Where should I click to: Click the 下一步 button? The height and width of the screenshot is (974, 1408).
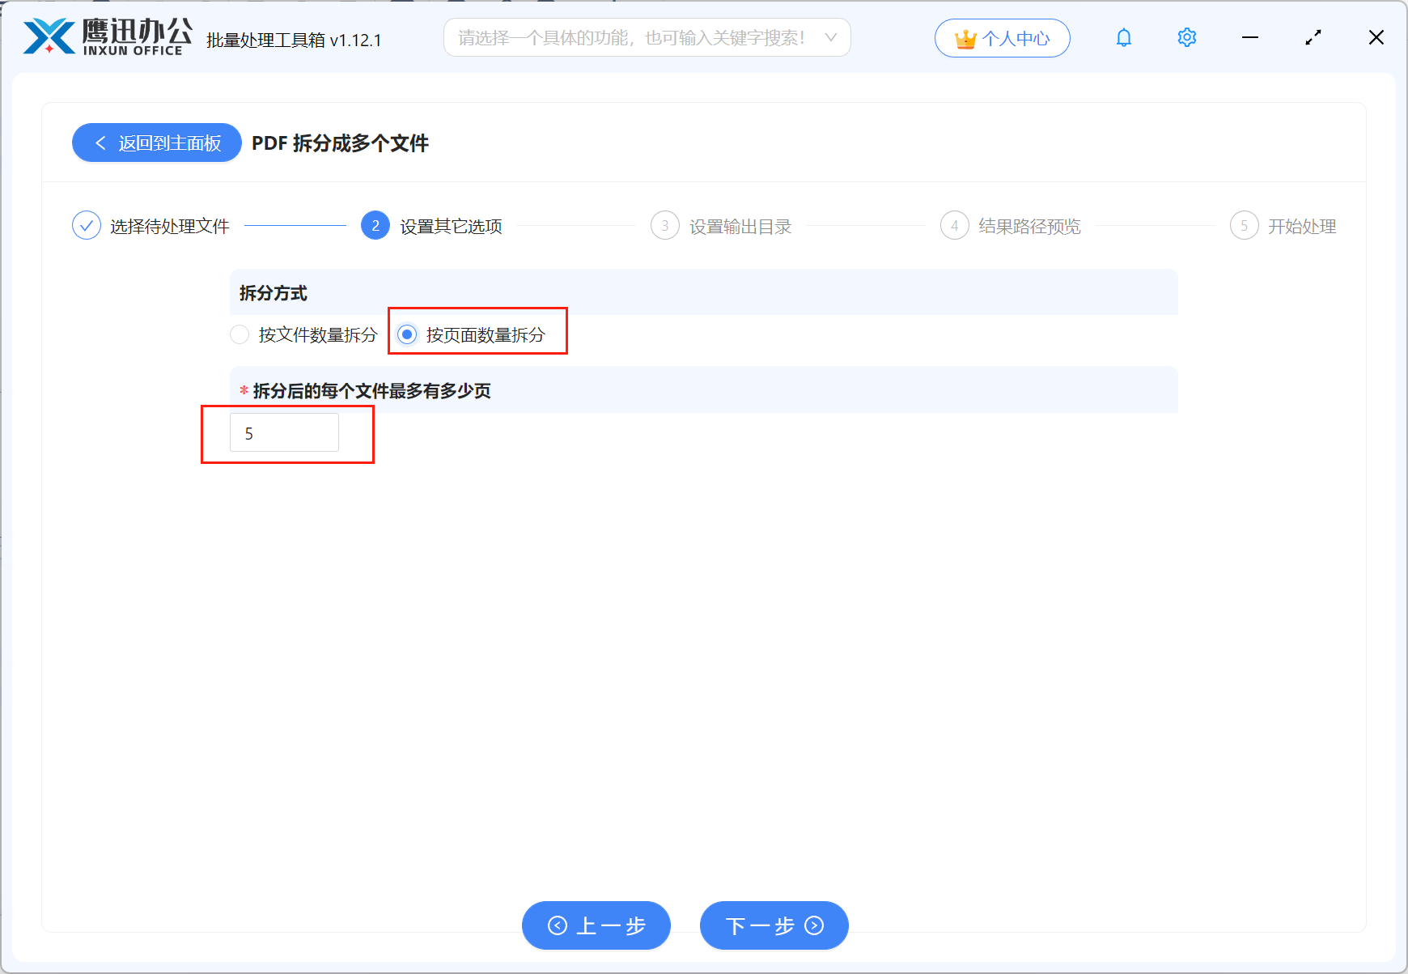774,925
